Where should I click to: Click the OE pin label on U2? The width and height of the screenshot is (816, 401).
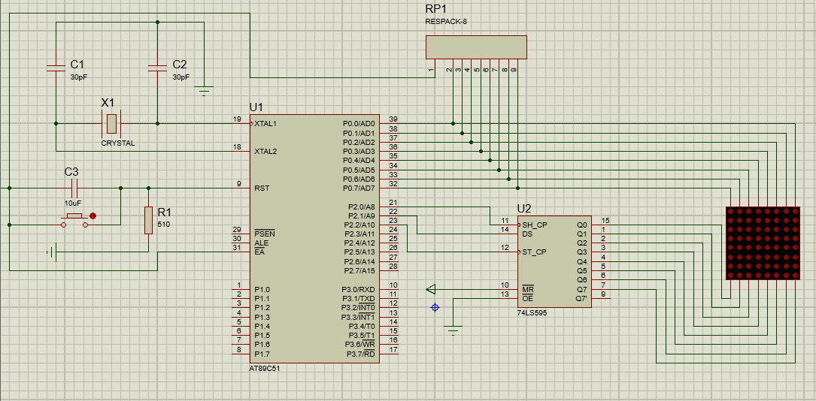526,298
